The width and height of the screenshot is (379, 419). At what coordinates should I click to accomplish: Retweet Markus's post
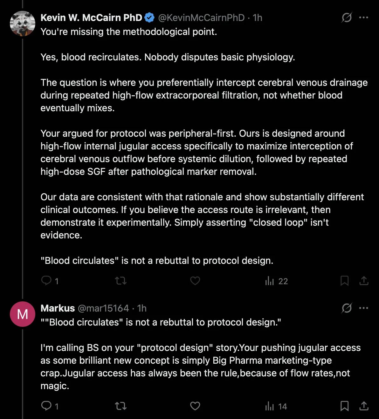coord(121,406)
